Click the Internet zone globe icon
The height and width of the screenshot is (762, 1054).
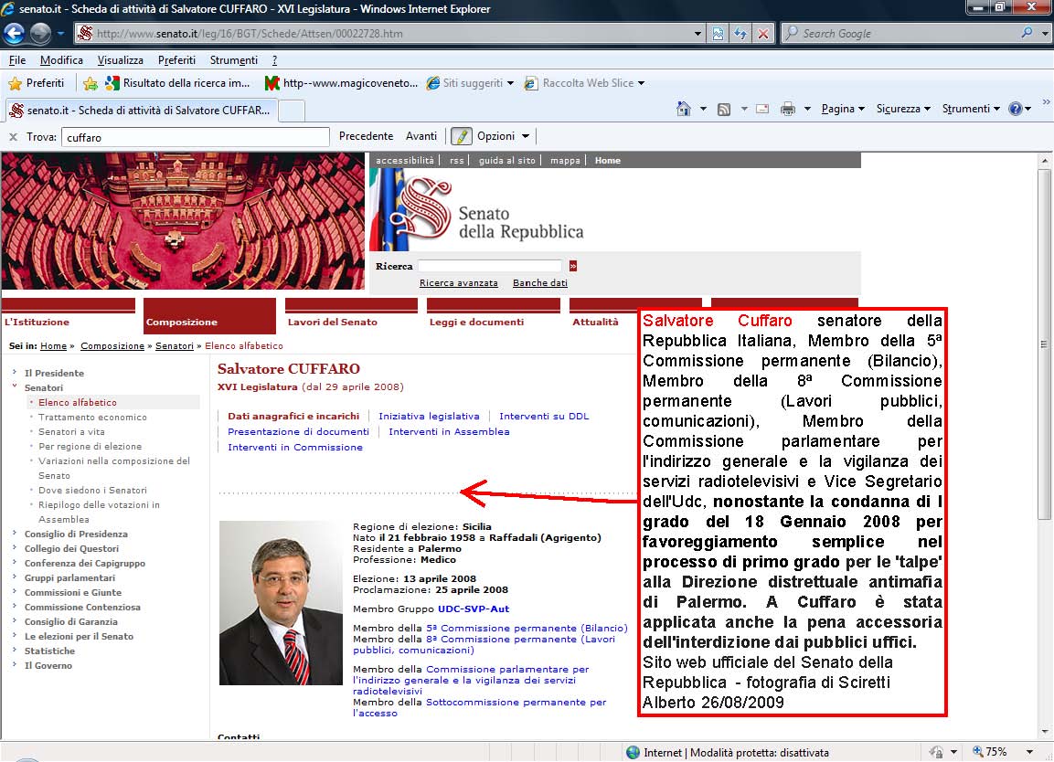(x=633, y=753)
